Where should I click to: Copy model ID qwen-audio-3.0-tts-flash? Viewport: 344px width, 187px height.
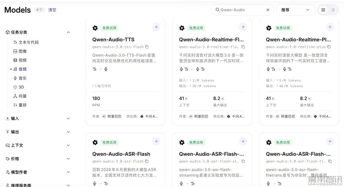pyautogui.click(x=147, y=47)
